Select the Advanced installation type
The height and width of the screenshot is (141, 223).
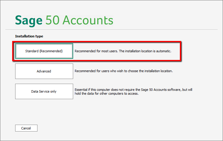point(44,71)
